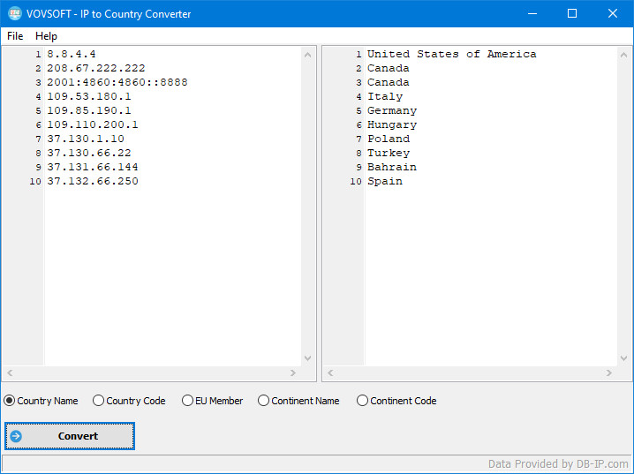Click up arrow of left pane scrollbar
634x474 pixels.
307,55
